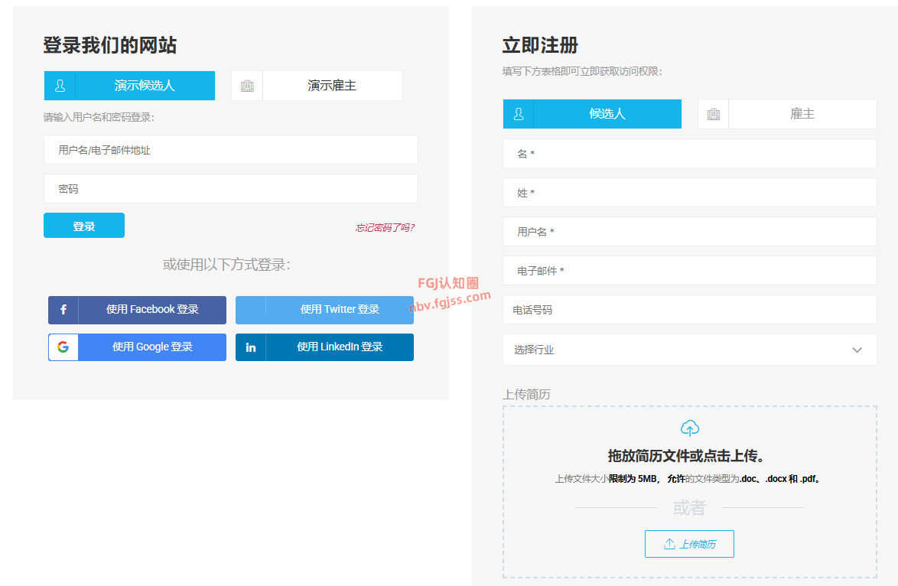Image resolution: width=898 pixels, height=586 pixels.
Task: Click the LinkedIn icon on LinkedIn login button
Action: tap(250, 347)
